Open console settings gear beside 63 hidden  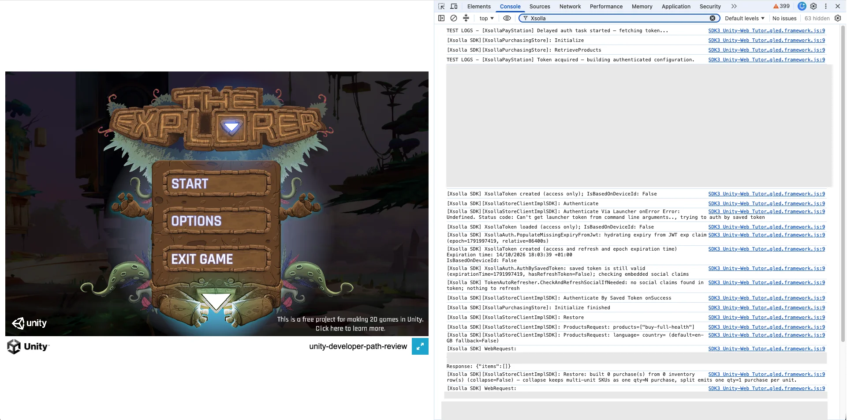point(838,18)
